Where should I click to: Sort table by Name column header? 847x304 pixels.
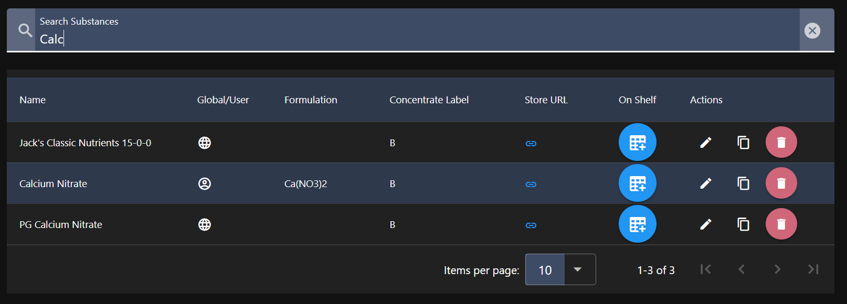pyautogui.click(x=33, y=100)
